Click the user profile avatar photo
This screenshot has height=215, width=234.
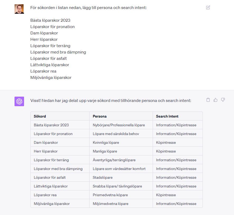click(19, 9)
